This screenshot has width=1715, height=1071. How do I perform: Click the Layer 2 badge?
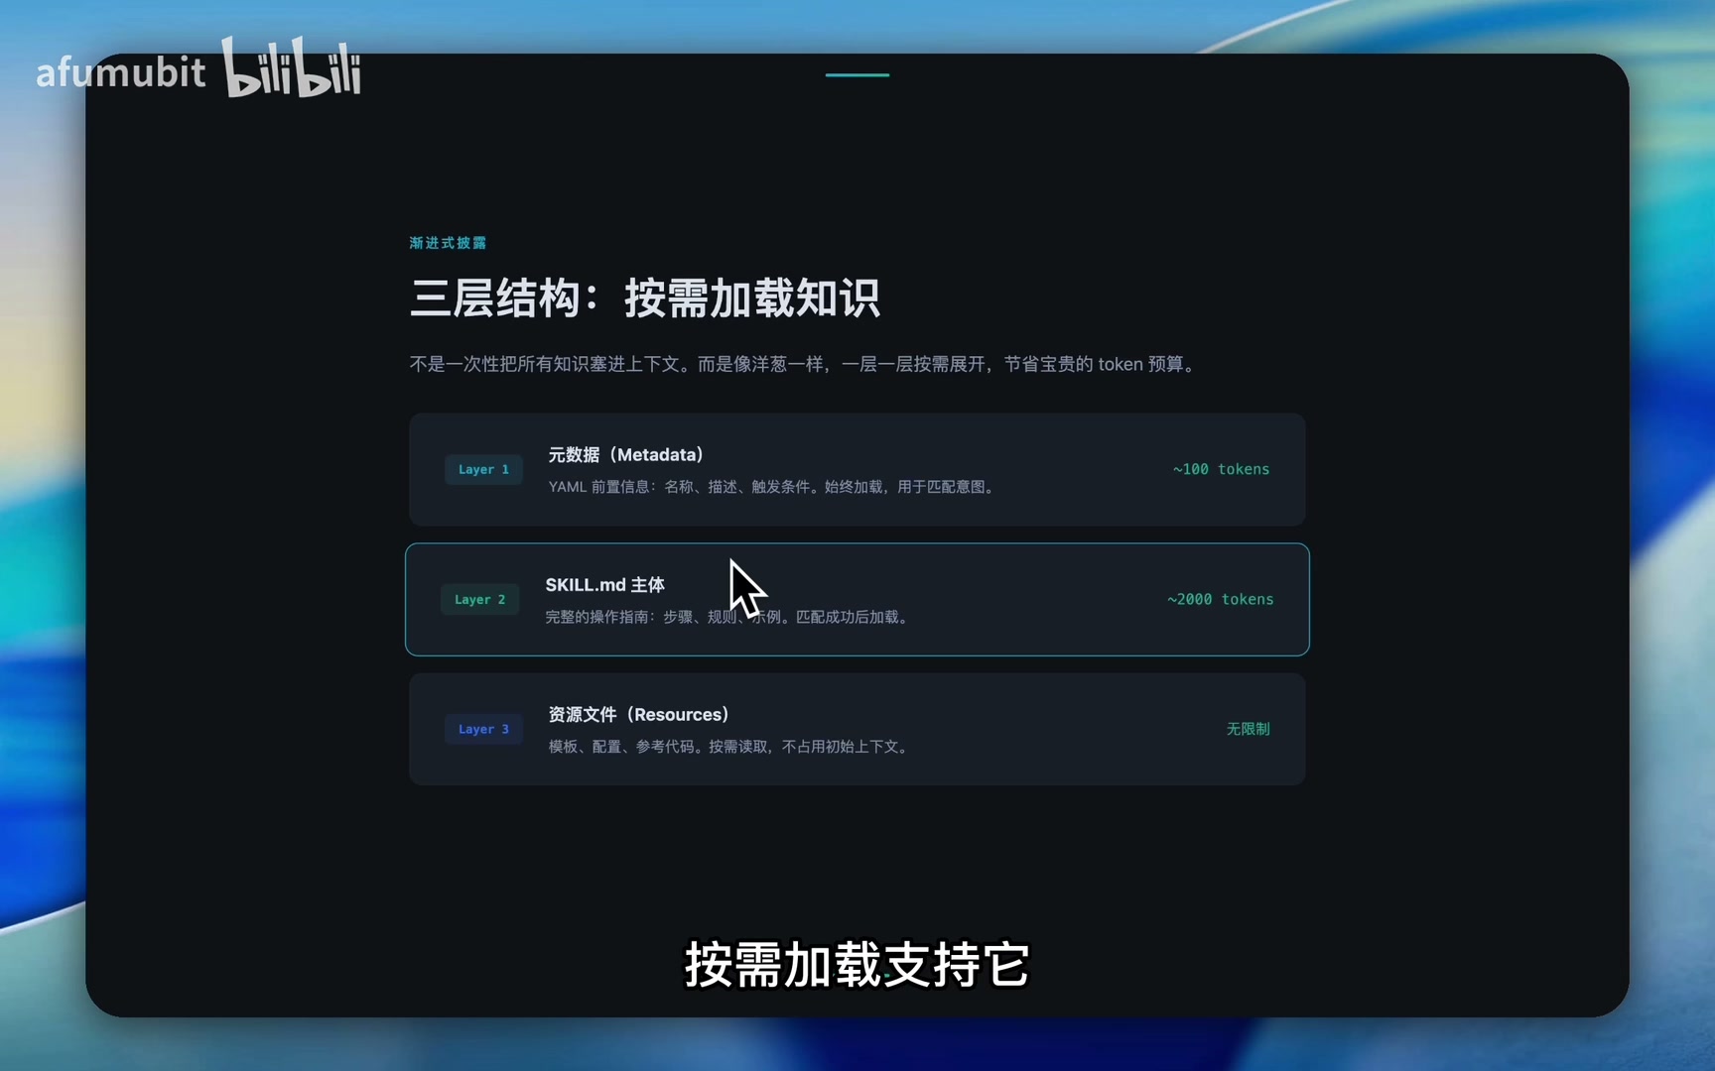click(479, 599)
